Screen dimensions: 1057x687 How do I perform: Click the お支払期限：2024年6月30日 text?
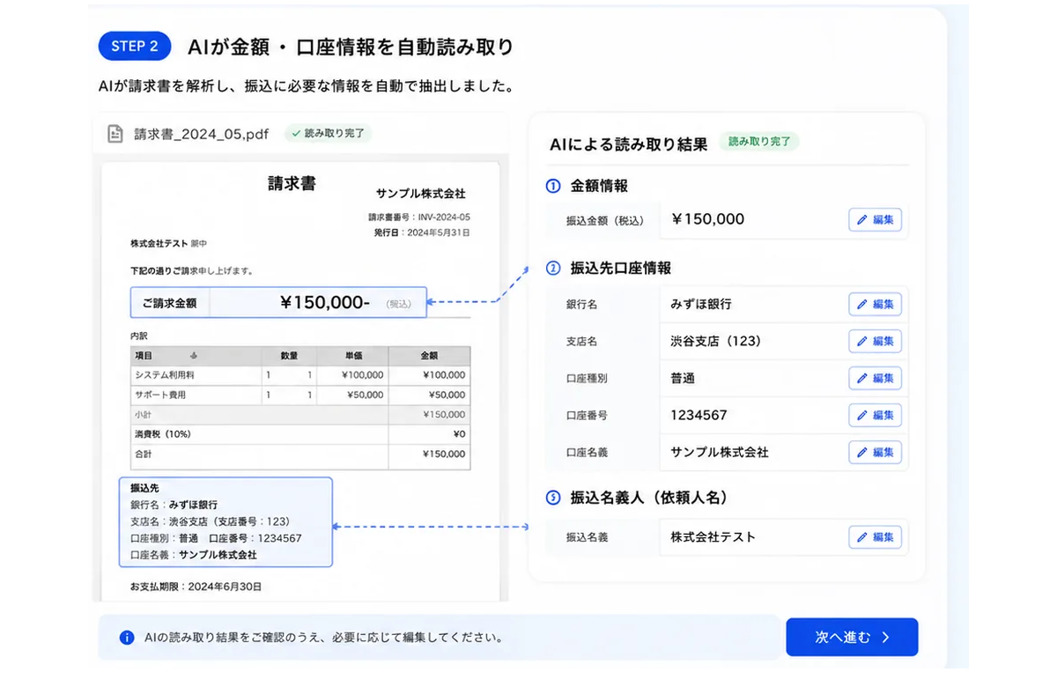(196, 586)
